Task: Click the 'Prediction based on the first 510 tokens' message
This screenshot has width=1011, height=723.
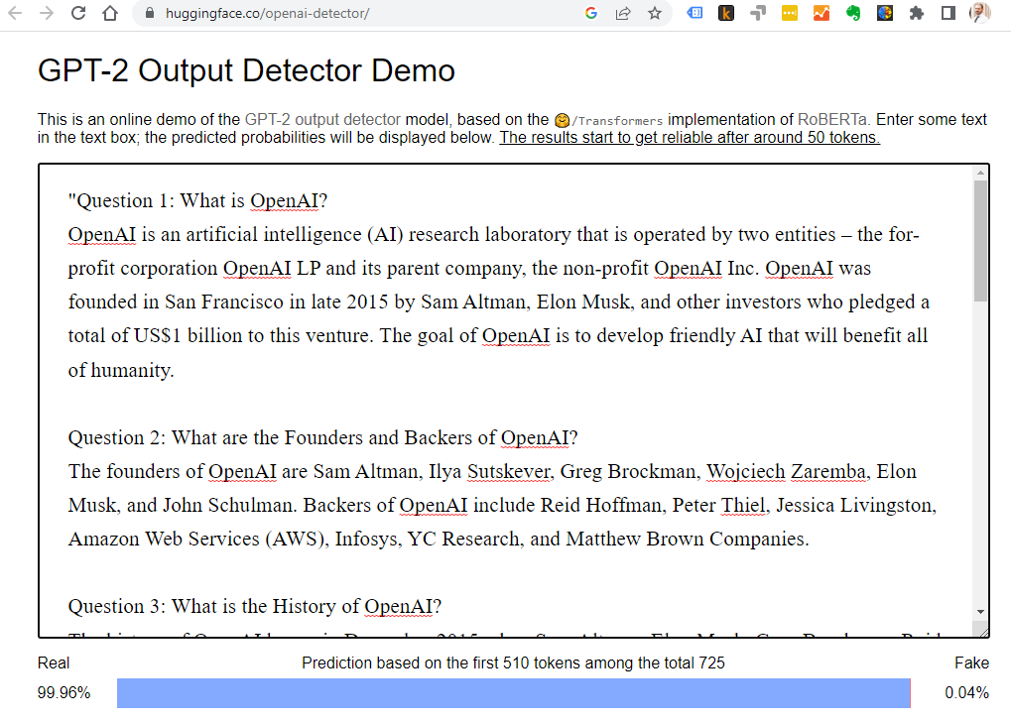Action: click(513, 663)
